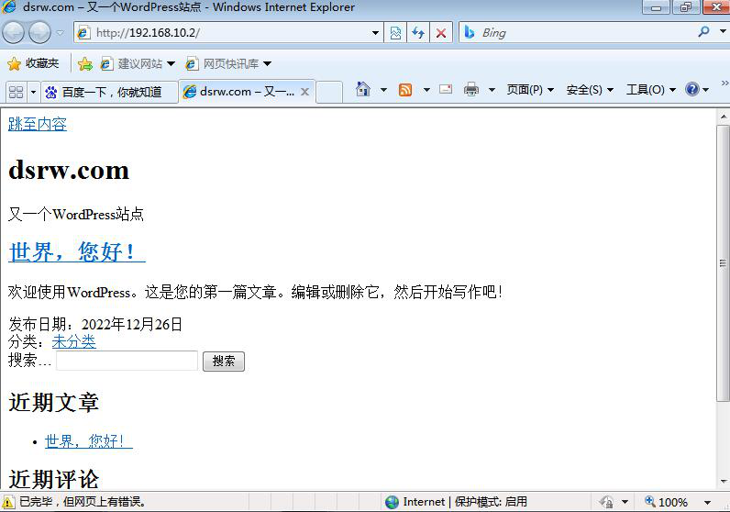Switch to the 百度一下，你就知道 tab
Screen dimensions: 730x512
click(109, 92)
